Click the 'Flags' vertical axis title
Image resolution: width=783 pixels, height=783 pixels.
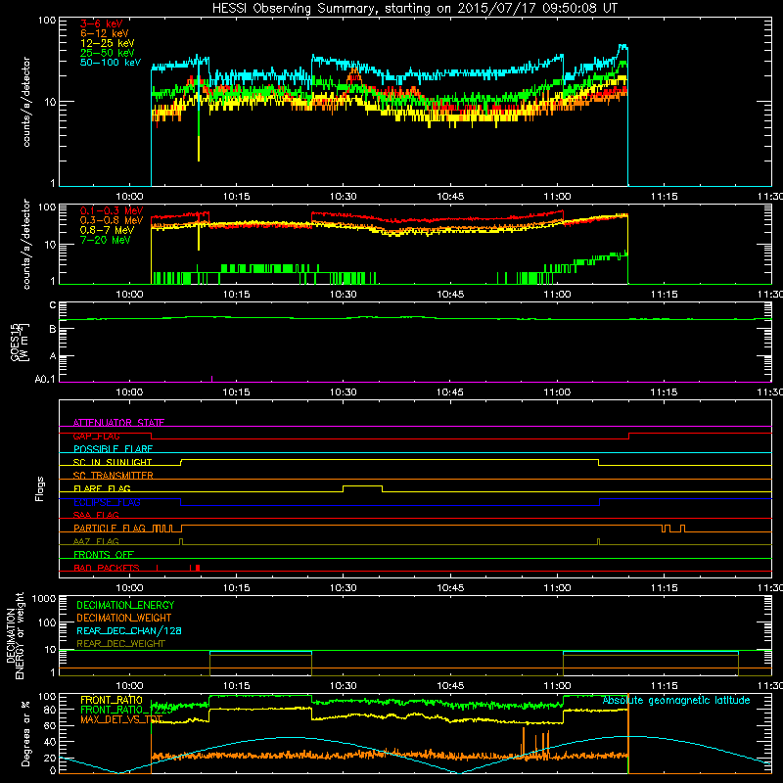[x=40, y=488]
